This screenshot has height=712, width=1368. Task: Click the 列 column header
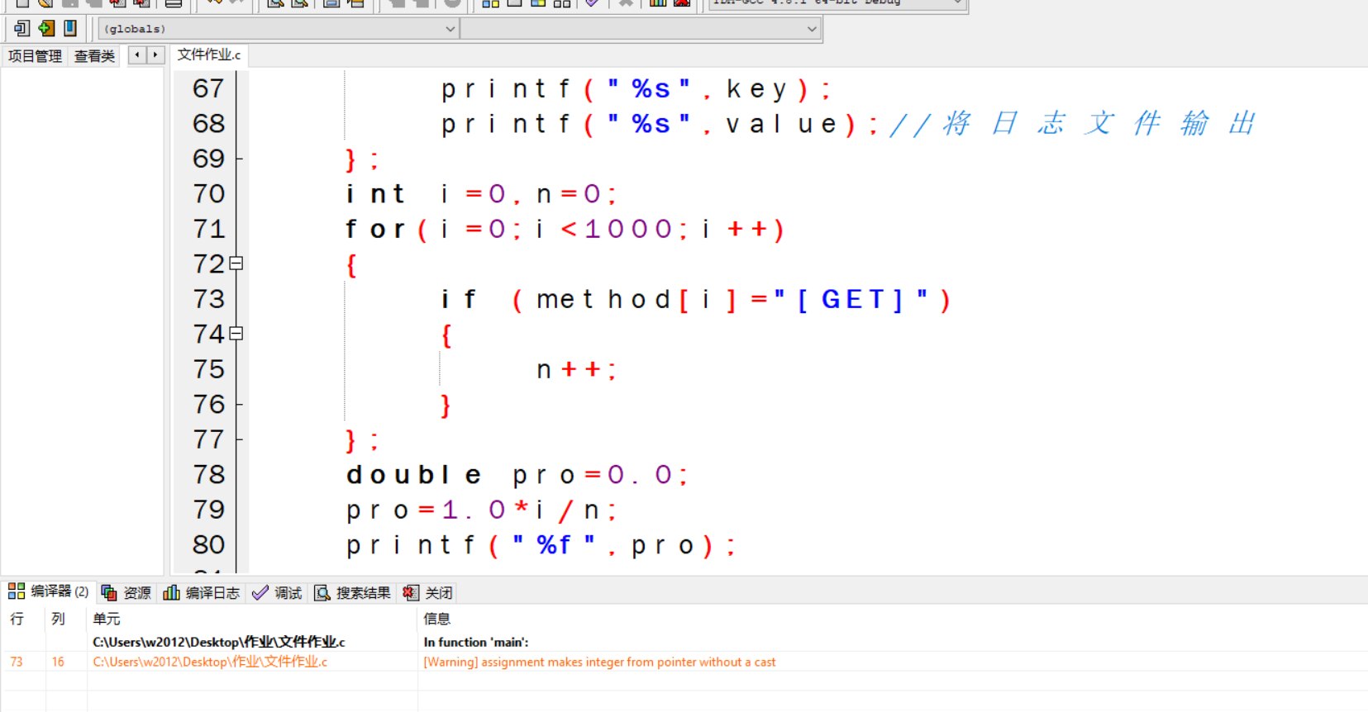[58, 619]
